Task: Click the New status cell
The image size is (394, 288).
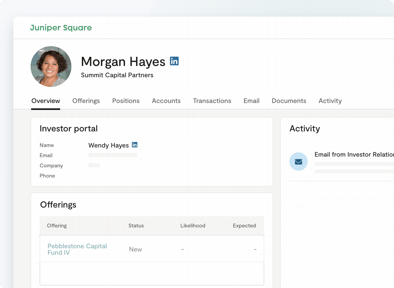Action: coord(136,249)
